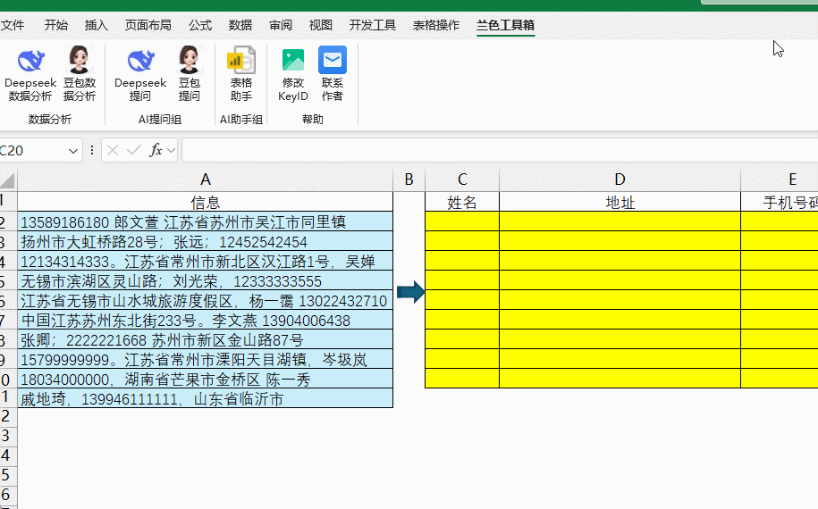The height and width of the screenshot is (509, 818).
Task: Select column C header
Action: (462, 179)
